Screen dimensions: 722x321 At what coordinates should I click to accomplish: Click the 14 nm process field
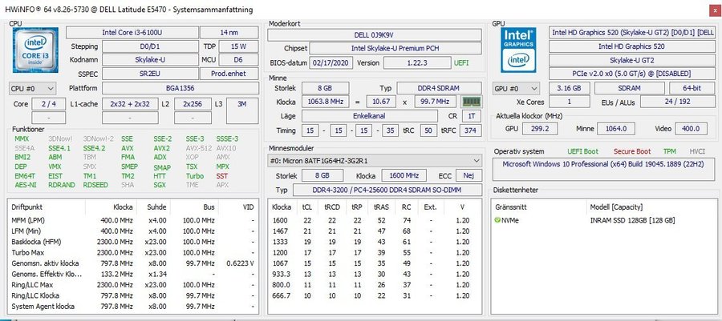[x=229, y=32]
